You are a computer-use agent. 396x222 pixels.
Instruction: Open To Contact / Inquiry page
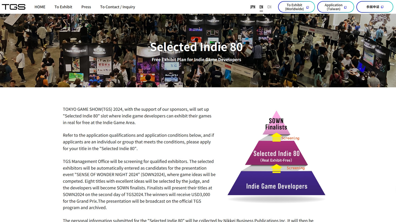[x=117, y=7]
